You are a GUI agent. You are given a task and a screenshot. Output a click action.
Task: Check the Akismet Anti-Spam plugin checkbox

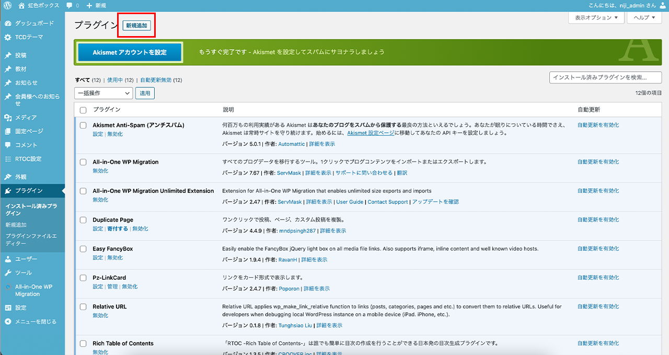point(83,125)
